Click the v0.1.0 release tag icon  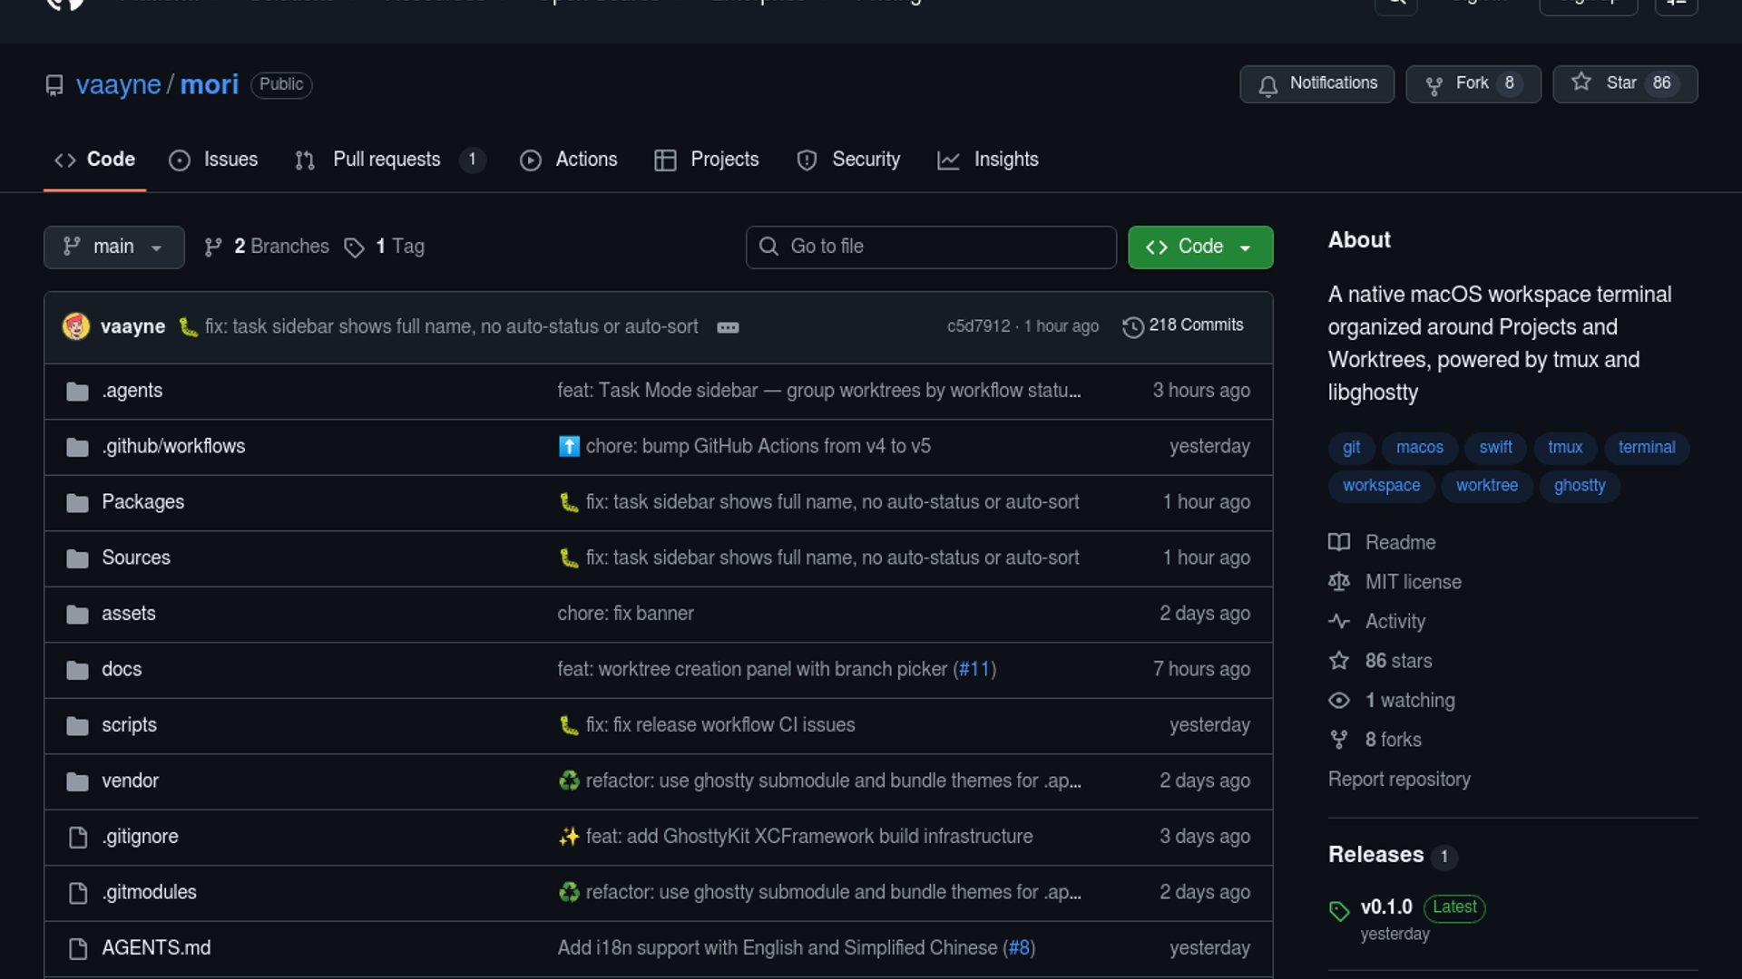point(1339,910)
